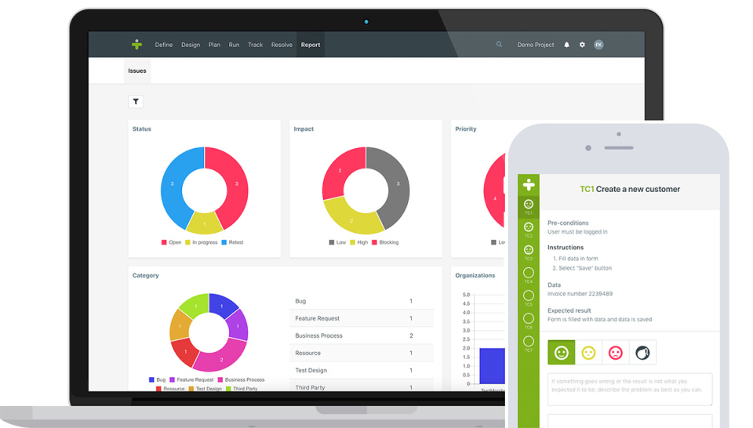Click the green plus logo in laptop navbar
Image resolution: width=753 pixels, height=428 pixels.
click(136, 45)
